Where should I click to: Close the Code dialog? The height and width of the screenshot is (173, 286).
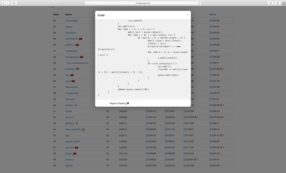[x=187, y=15]
